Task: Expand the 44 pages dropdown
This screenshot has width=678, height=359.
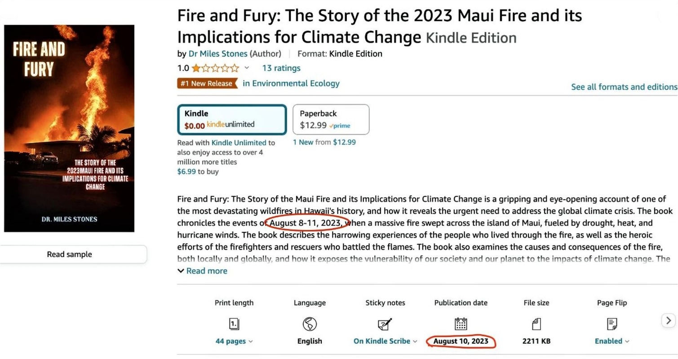Action: click(x=234, y=341)
